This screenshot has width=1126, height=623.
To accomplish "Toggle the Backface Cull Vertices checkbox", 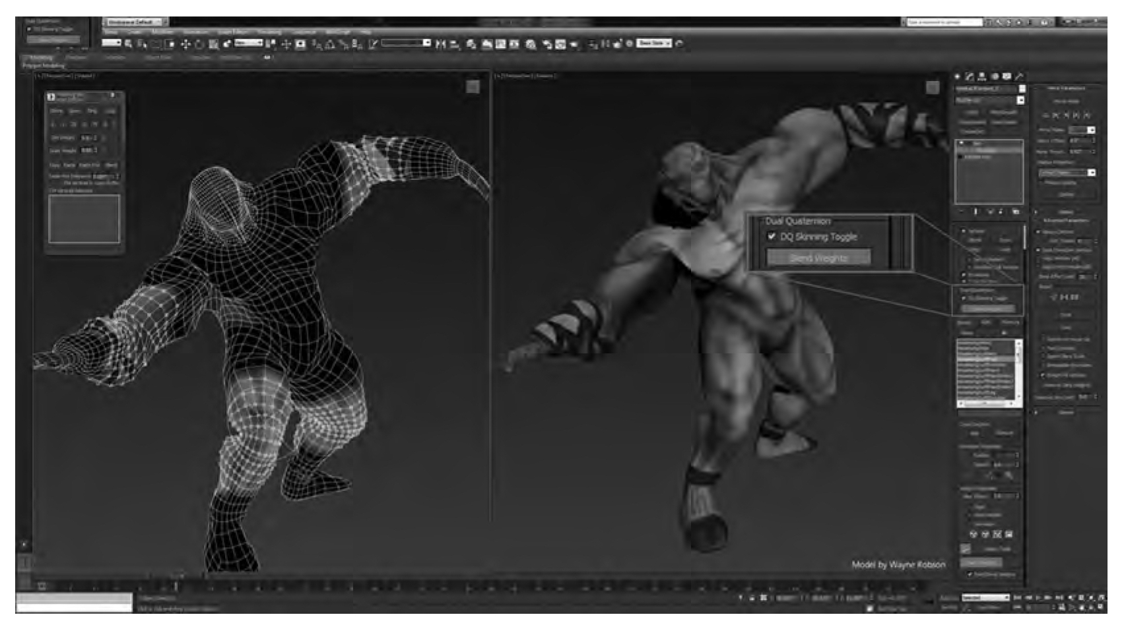I will 969,267.
